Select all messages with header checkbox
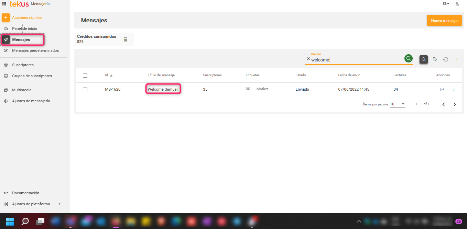This screenshot has height=229, width=467. click(85, 75)
